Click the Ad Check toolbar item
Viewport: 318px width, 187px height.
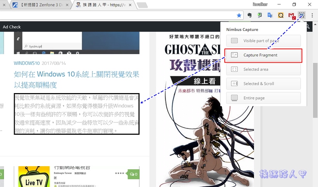12,27
